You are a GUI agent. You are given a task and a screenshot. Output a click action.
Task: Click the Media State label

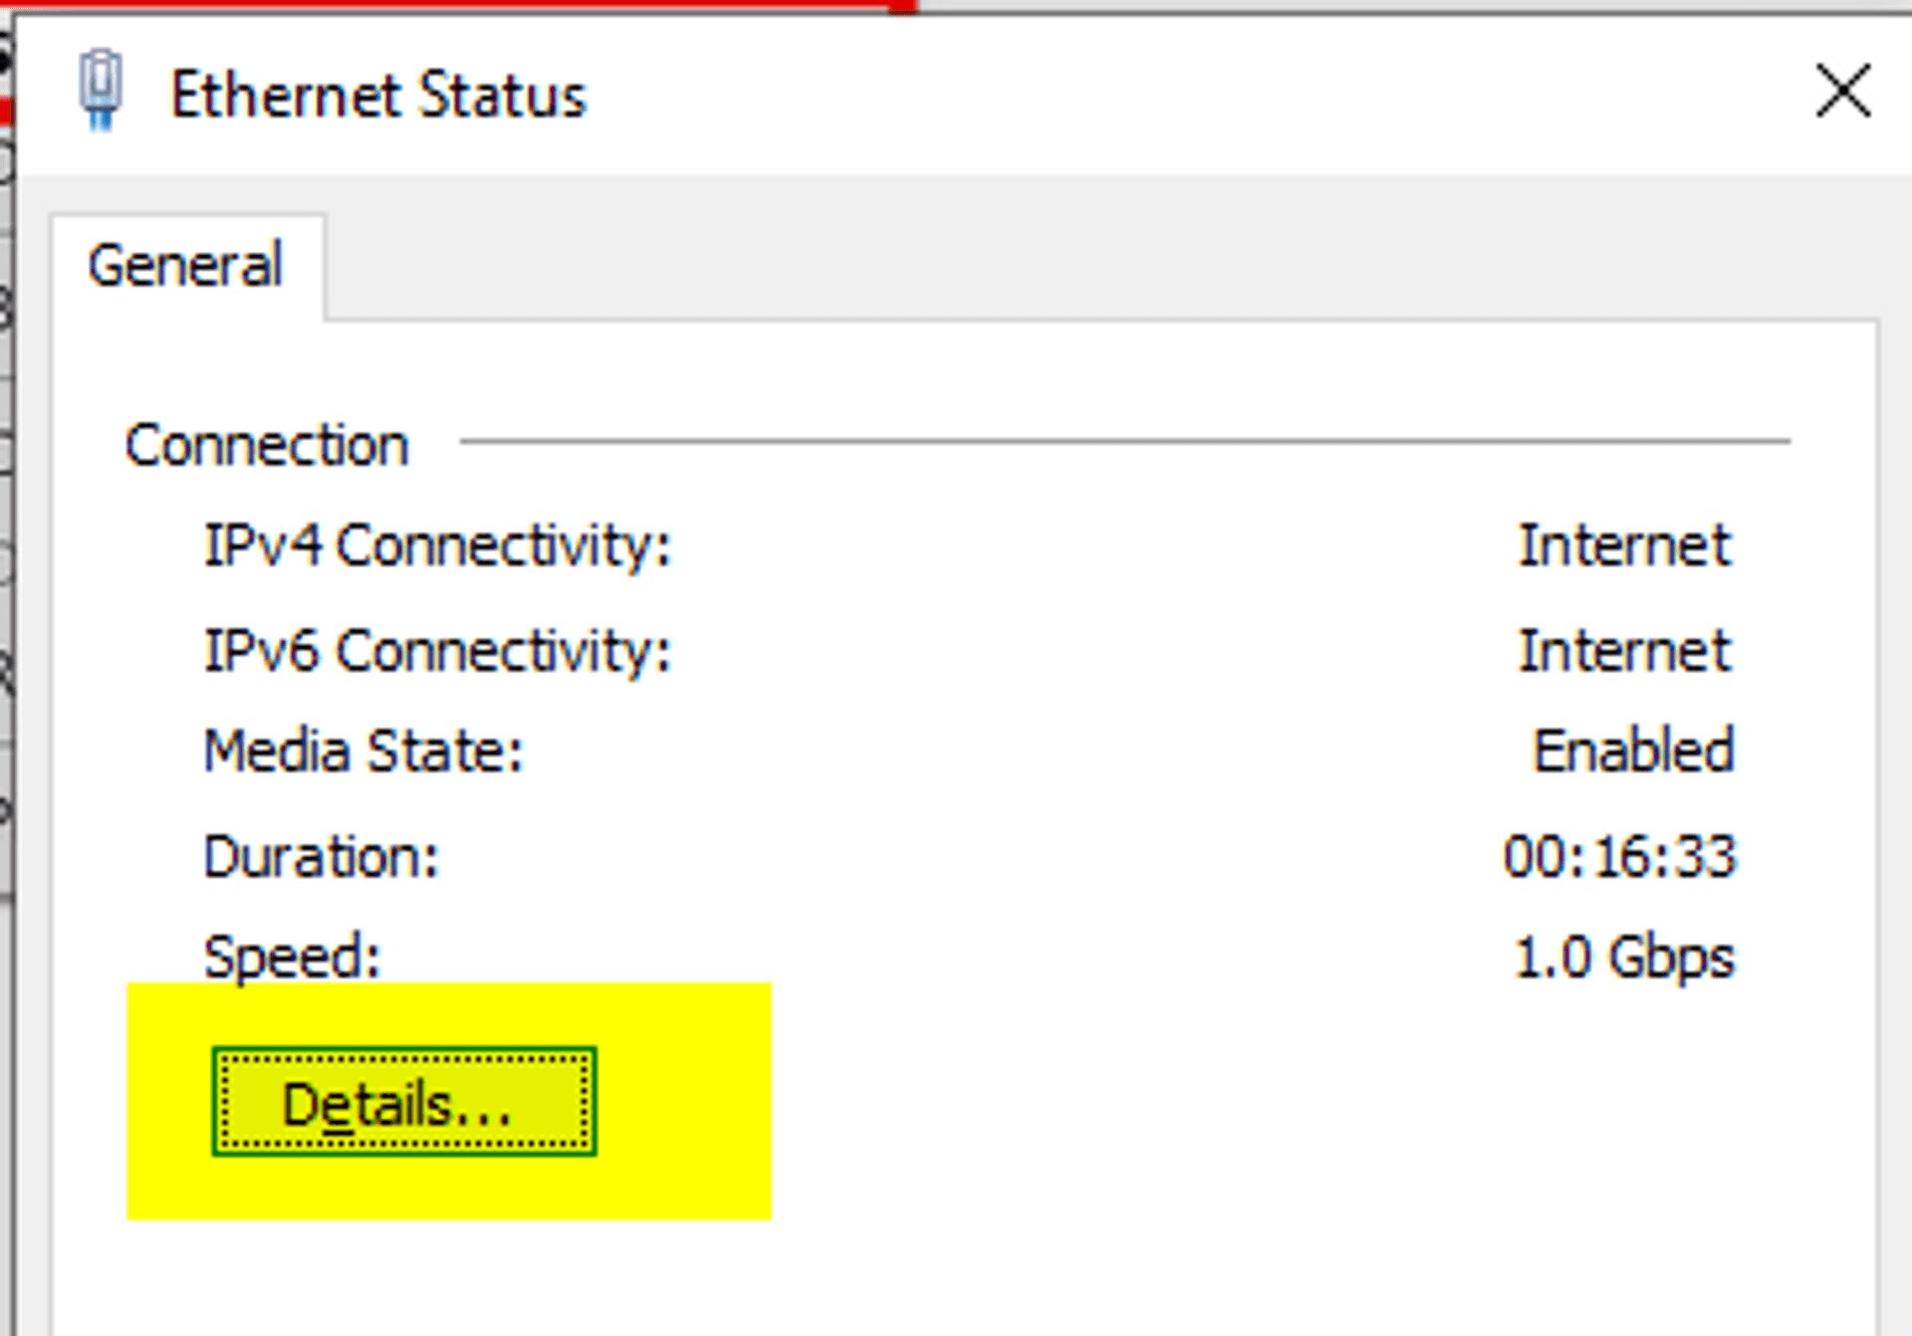(x=363, y=751)
